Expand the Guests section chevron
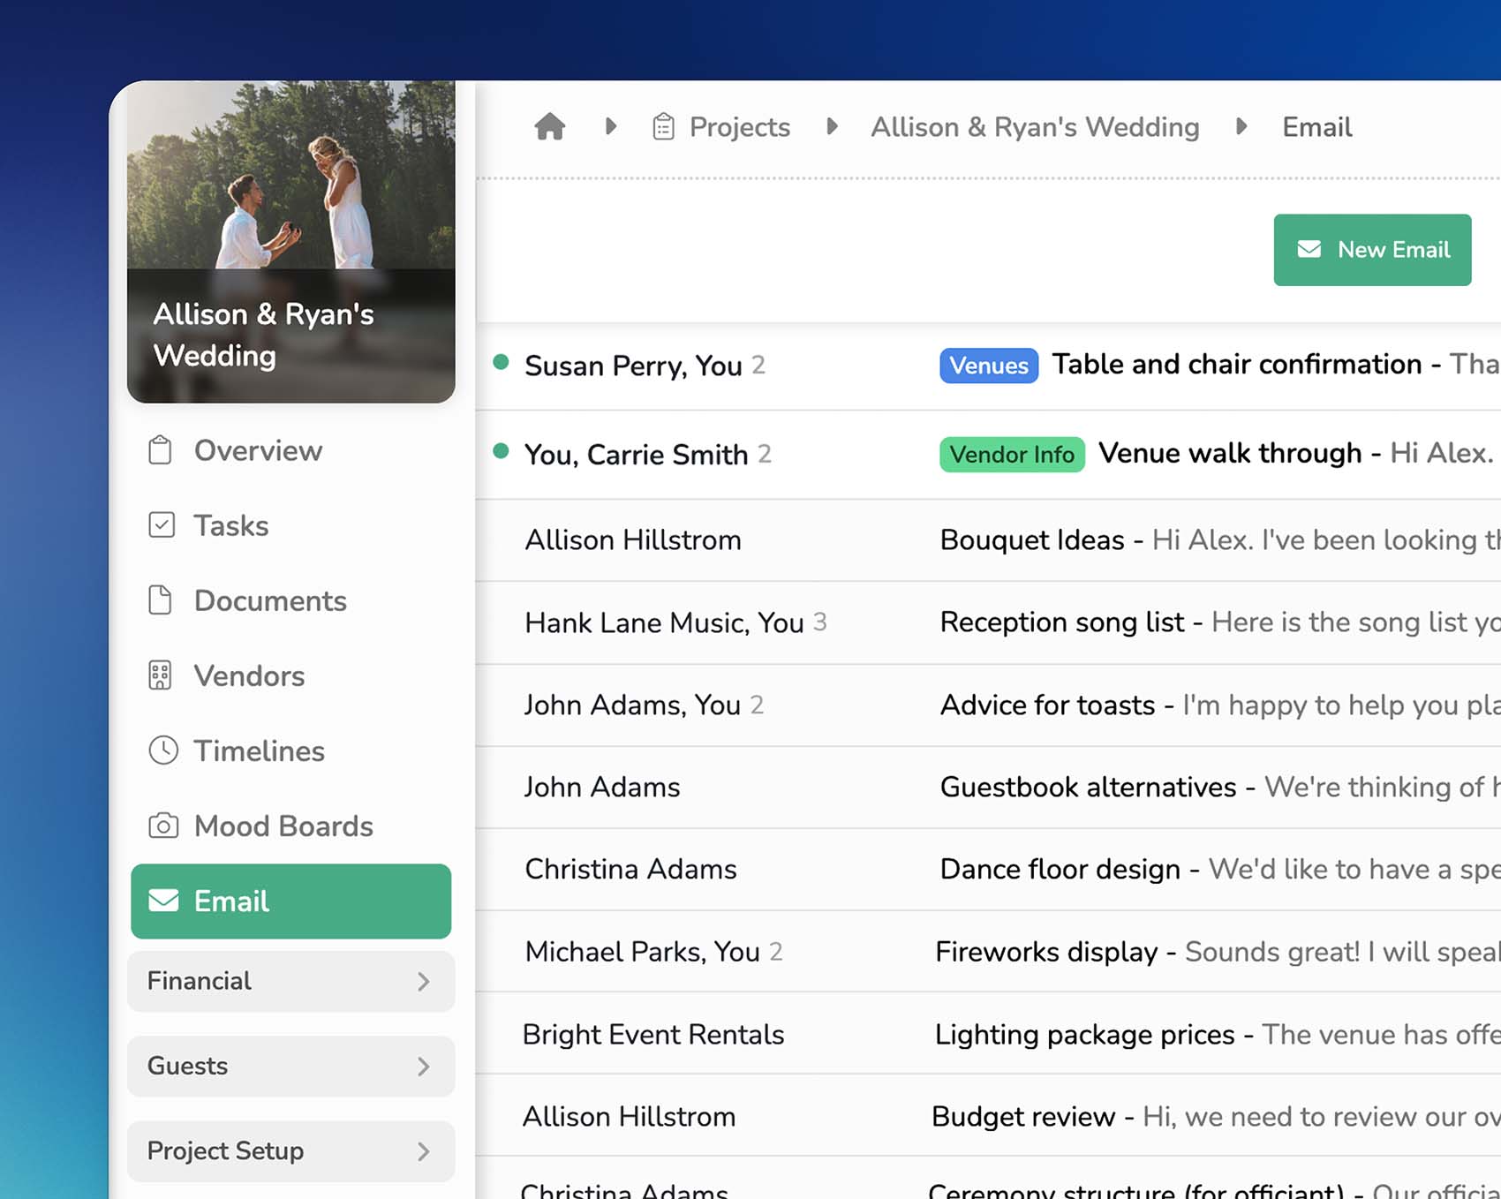Screen dimensions: 1501x1199 coord(424,1067)
